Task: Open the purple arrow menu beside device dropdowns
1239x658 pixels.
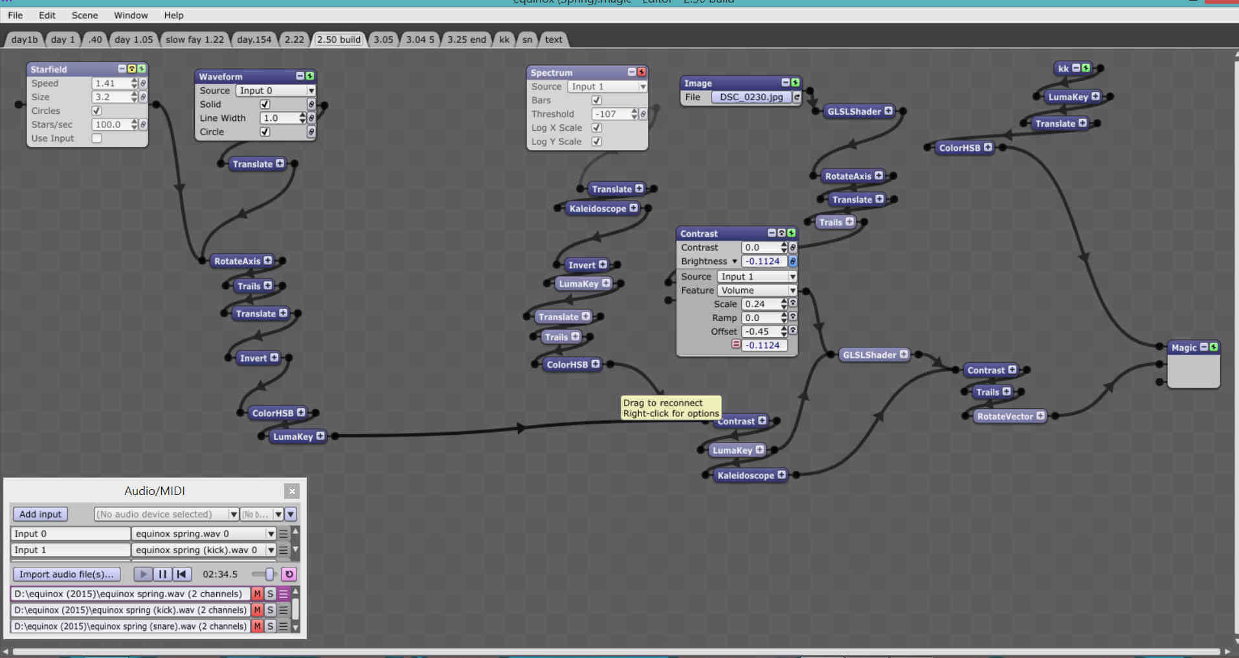Action: (291, 514)
